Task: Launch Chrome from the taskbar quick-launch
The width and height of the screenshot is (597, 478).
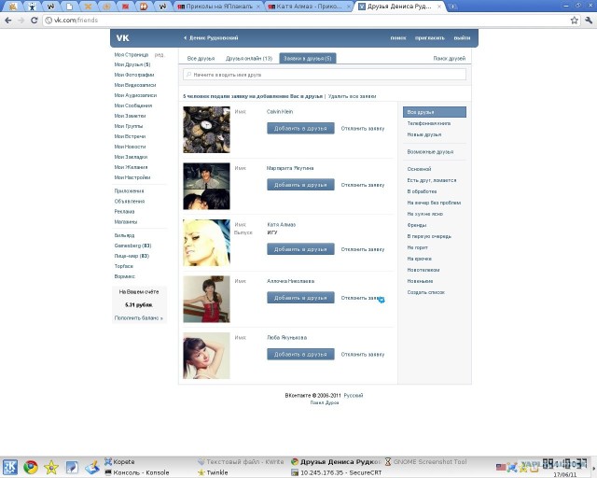Action: [31, 467]
